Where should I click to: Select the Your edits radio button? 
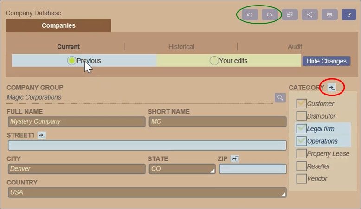[214, 61]
